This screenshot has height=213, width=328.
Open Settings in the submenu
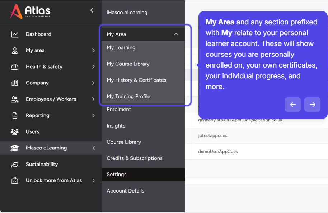pyautogui.click(x=143, y=175)
